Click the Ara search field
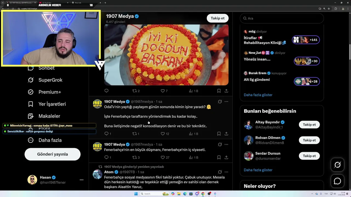The height and width of the screenshot is (197, 351). pos(282,18)
